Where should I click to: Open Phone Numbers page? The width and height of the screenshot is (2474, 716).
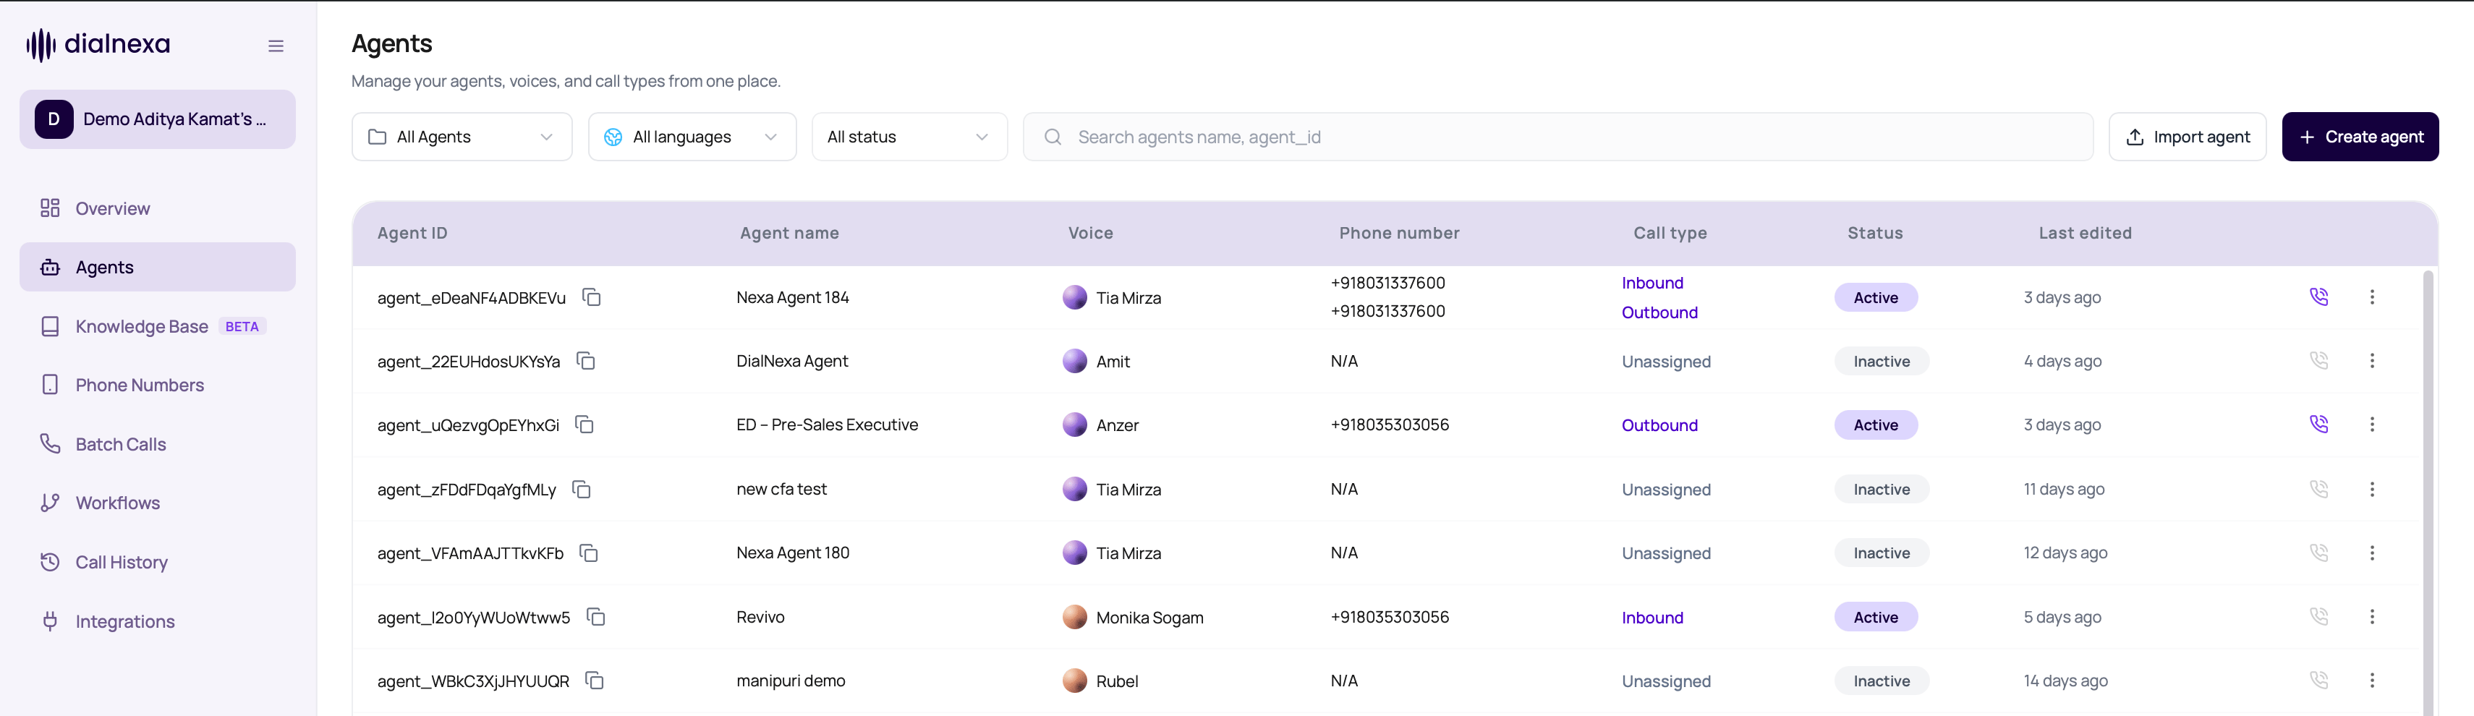click(x=158, y=385)
